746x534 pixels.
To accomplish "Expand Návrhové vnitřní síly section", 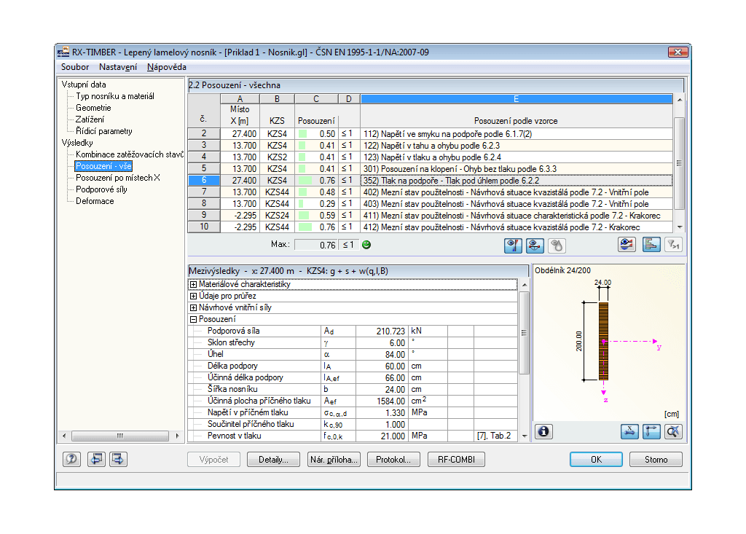I will coord(194,307).
